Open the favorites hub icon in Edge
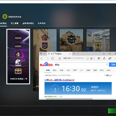Viewport: 116px width, 116px height. tap(99, 58)
